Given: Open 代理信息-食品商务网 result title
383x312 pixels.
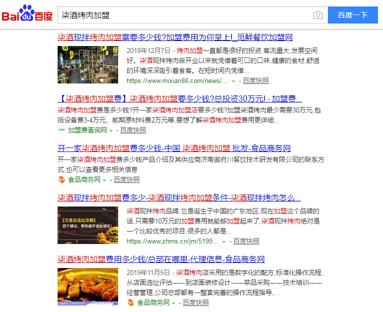Looking at the screenshot, I should [161, 259].
